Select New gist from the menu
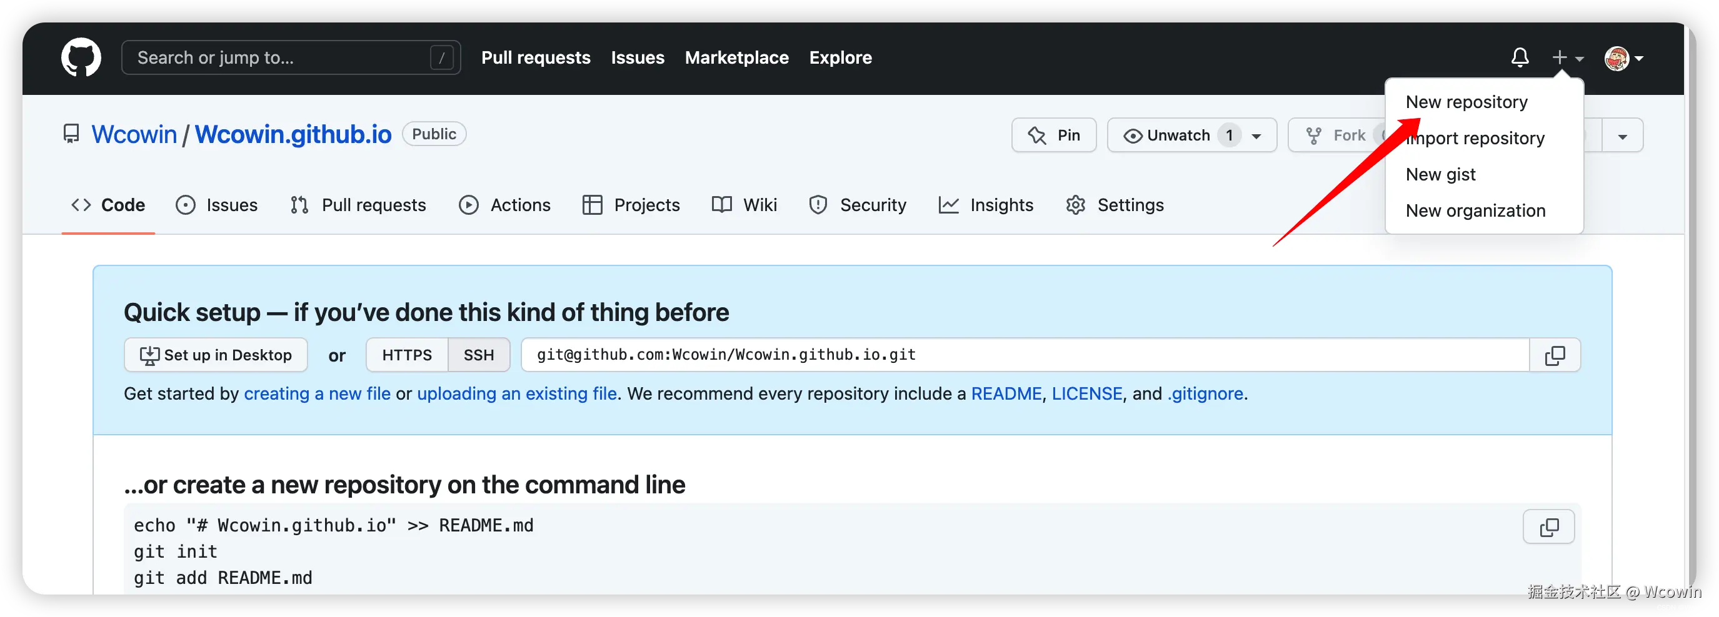The width and height of the screenshot is (1719, 617). point(1440,174)
